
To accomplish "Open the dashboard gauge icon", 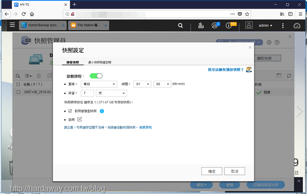I will click(x=297, y=25).
